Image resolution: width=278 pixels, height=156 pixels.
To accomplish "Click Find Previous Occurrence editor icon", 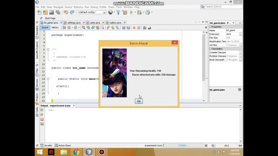I will tap(88, 28).
